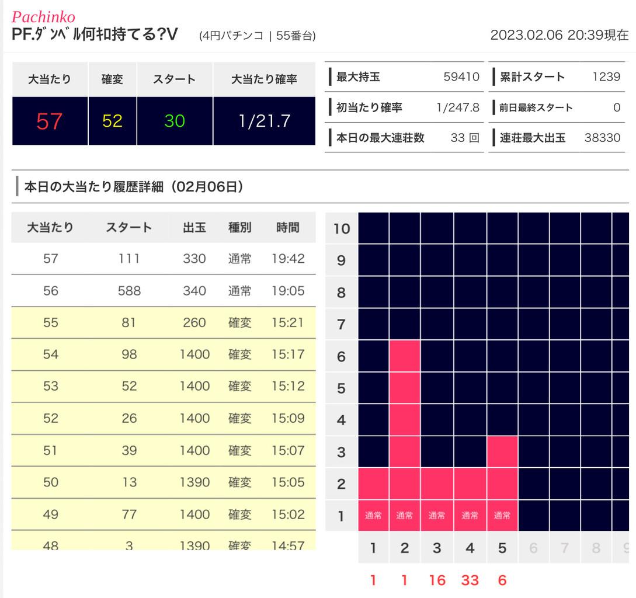Select history row 57 at 19:42
Image resolution: width=636 pixels, height=598 pixels.
pyautogui.click(x=164, y=259)
